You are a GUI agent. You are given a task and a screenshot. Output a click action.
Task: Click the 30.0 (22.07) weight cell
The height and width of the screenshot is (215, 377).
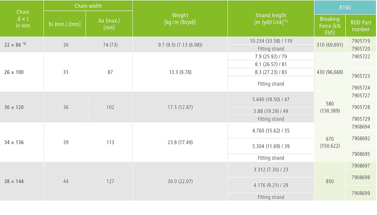tap(180, 181)
